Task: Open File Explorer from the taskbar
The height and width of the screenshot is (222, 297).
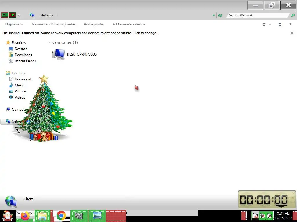Action: click(x=42, y=216)
